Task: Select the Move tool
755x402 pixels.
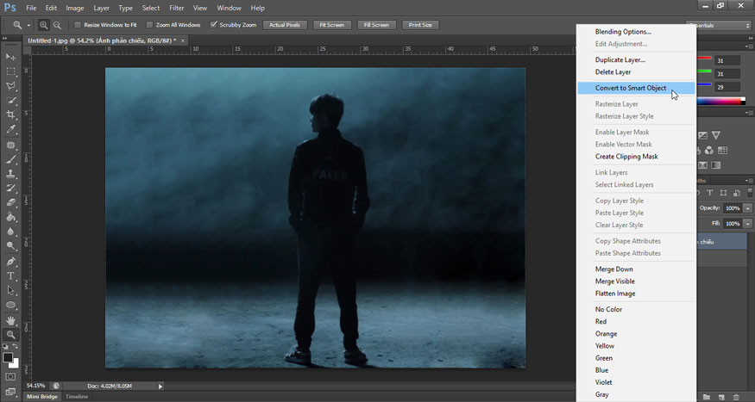Action: (10, 57)
